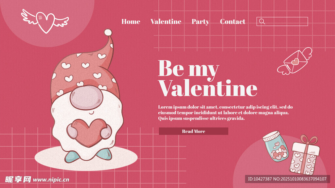Open the Party menu link
Screen dimensions: 335x188
[201, 22]
